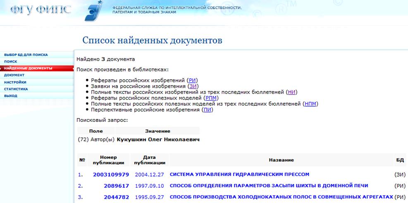Open the ЗИ library link

tap(192, 86)
